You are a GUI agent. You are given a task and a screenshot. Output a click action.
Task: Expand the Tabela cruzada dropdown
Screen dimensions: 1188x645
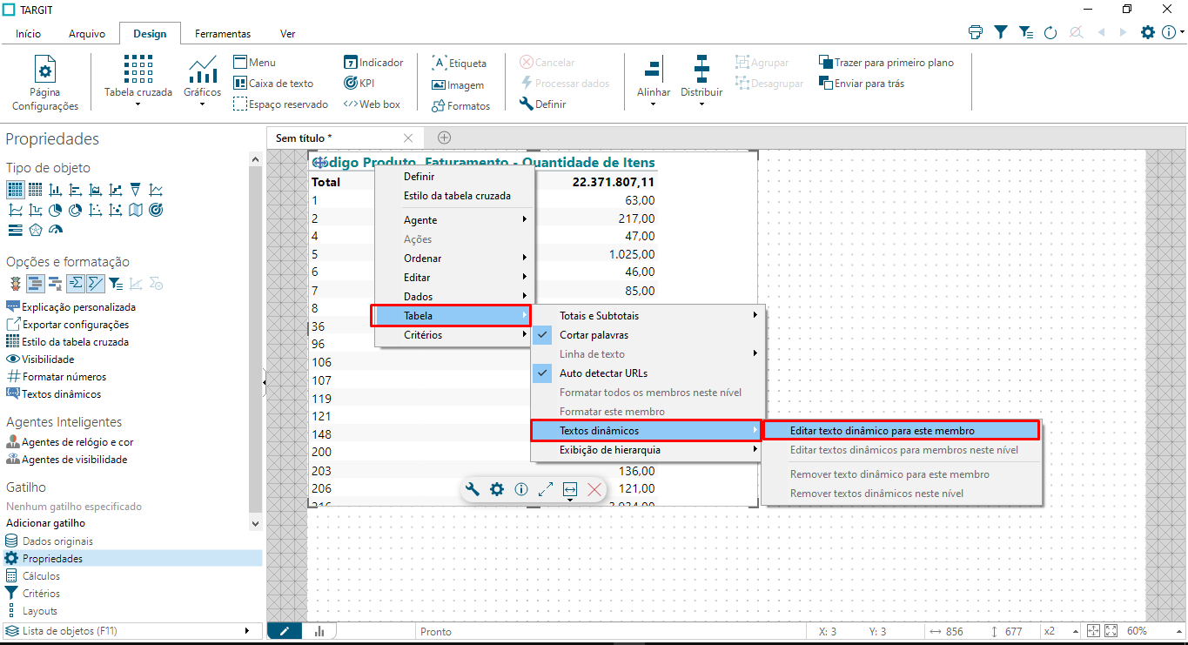138,105
